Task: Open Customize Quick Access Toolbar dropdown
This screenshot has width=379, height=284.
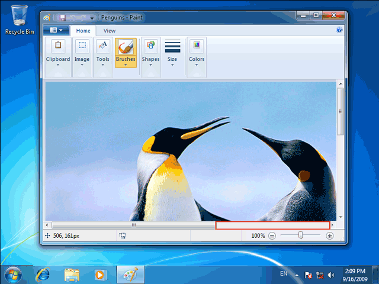Action: [x=92, y=18]
